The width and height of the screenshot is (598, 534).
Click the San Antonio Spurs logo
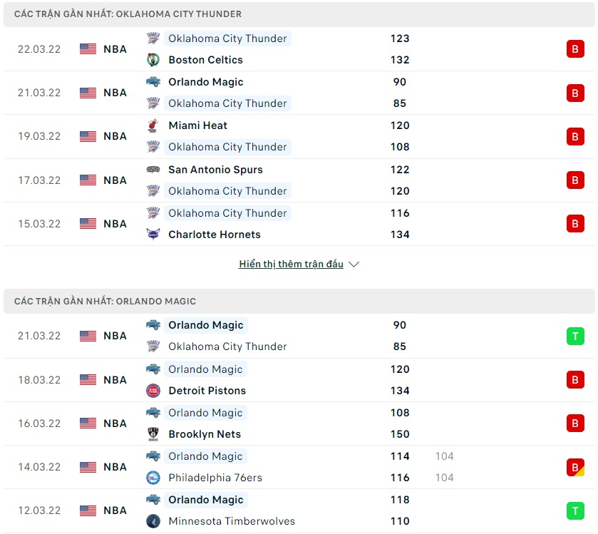point(153,170)
